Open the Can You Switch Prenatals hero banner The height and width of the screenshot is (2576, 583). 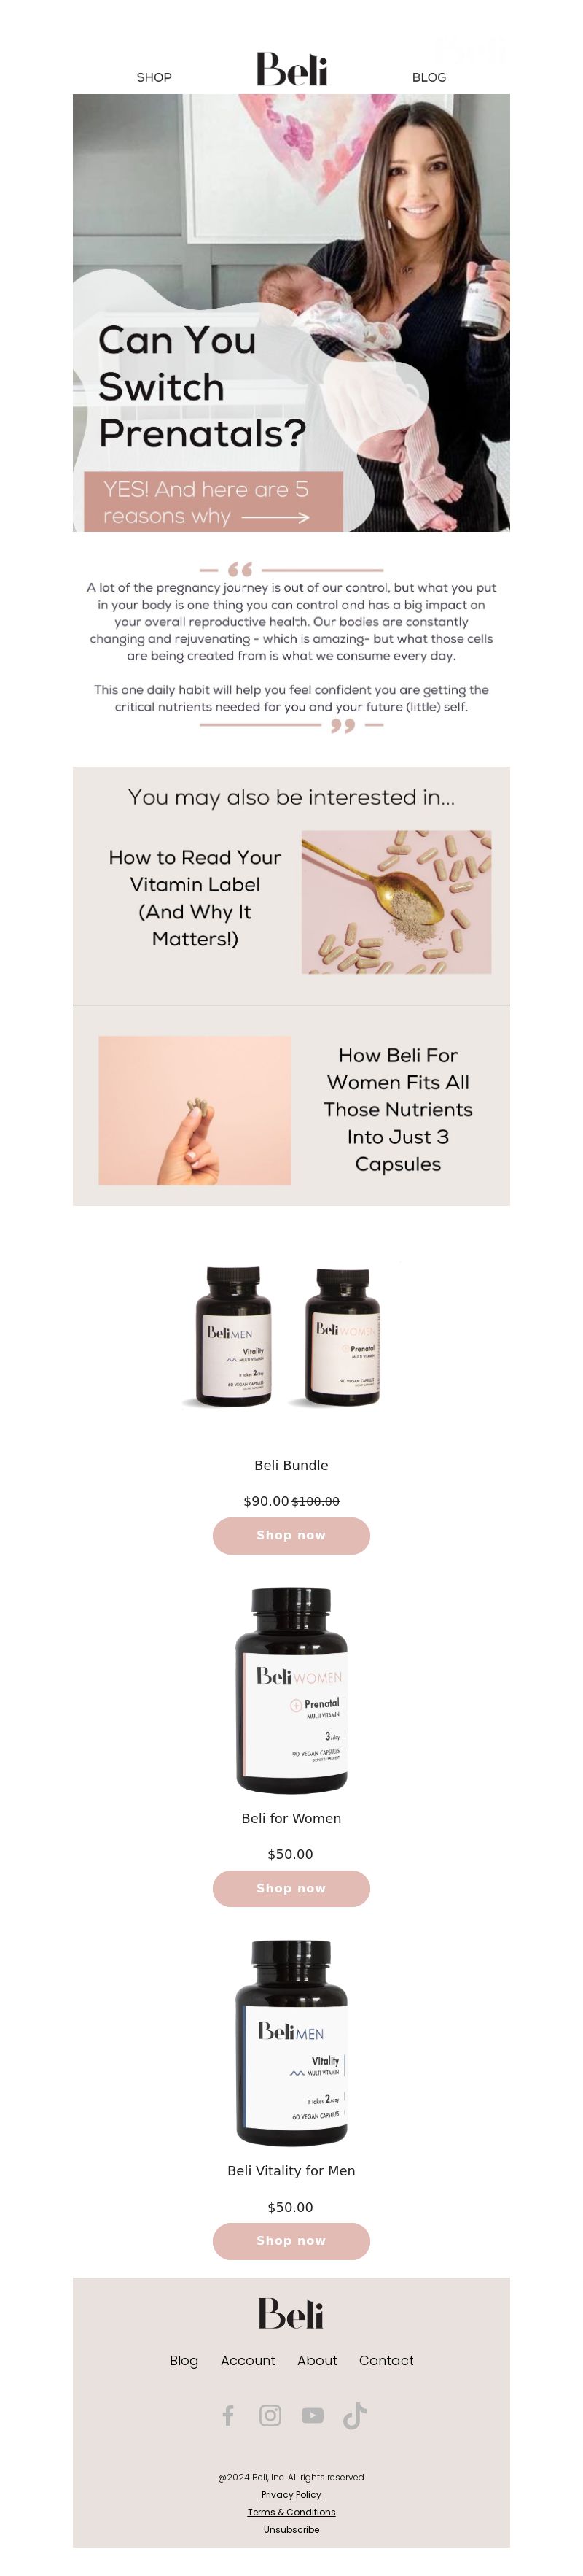(x=291, y=313)
